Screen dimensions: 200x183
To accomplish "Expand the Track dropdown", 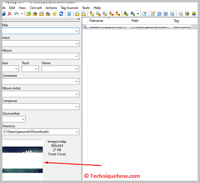I will (x=36, y=69).
